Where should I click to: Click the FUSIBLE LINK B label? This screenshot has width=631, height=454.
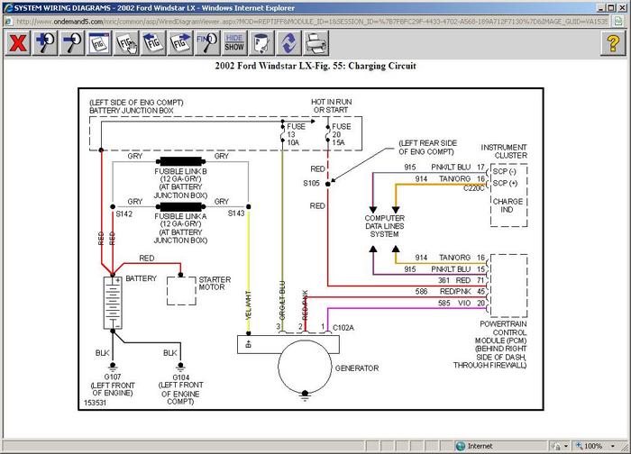point(180,171)
